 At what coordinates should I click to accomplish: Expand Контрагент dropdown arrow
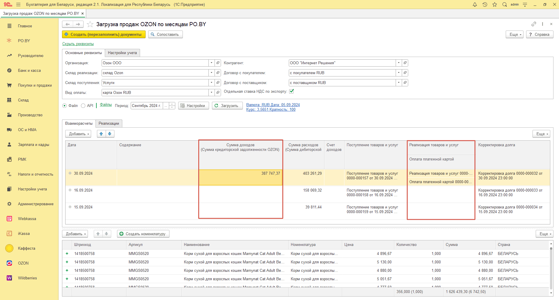pos(399,63)
